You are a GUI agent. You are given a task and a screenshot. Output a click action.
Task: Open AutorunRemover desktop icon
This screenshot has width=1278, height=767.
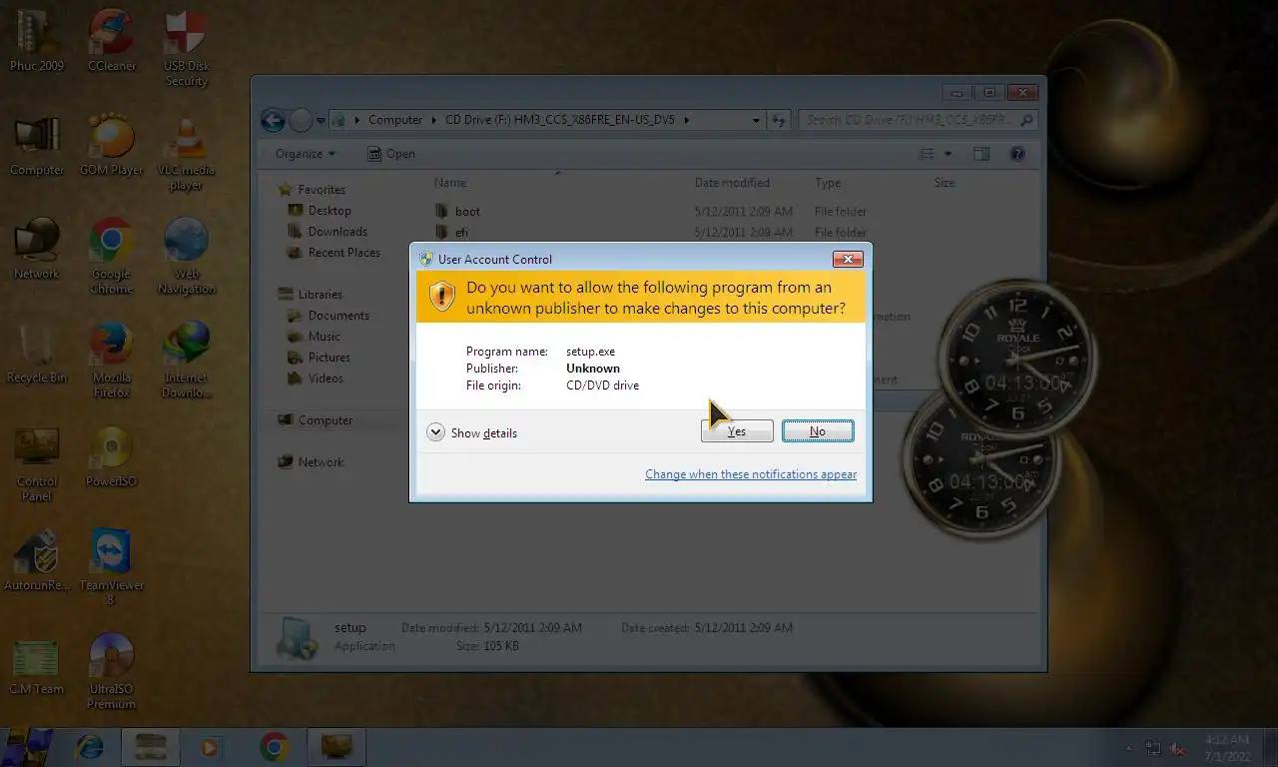(x=37, y=561)
